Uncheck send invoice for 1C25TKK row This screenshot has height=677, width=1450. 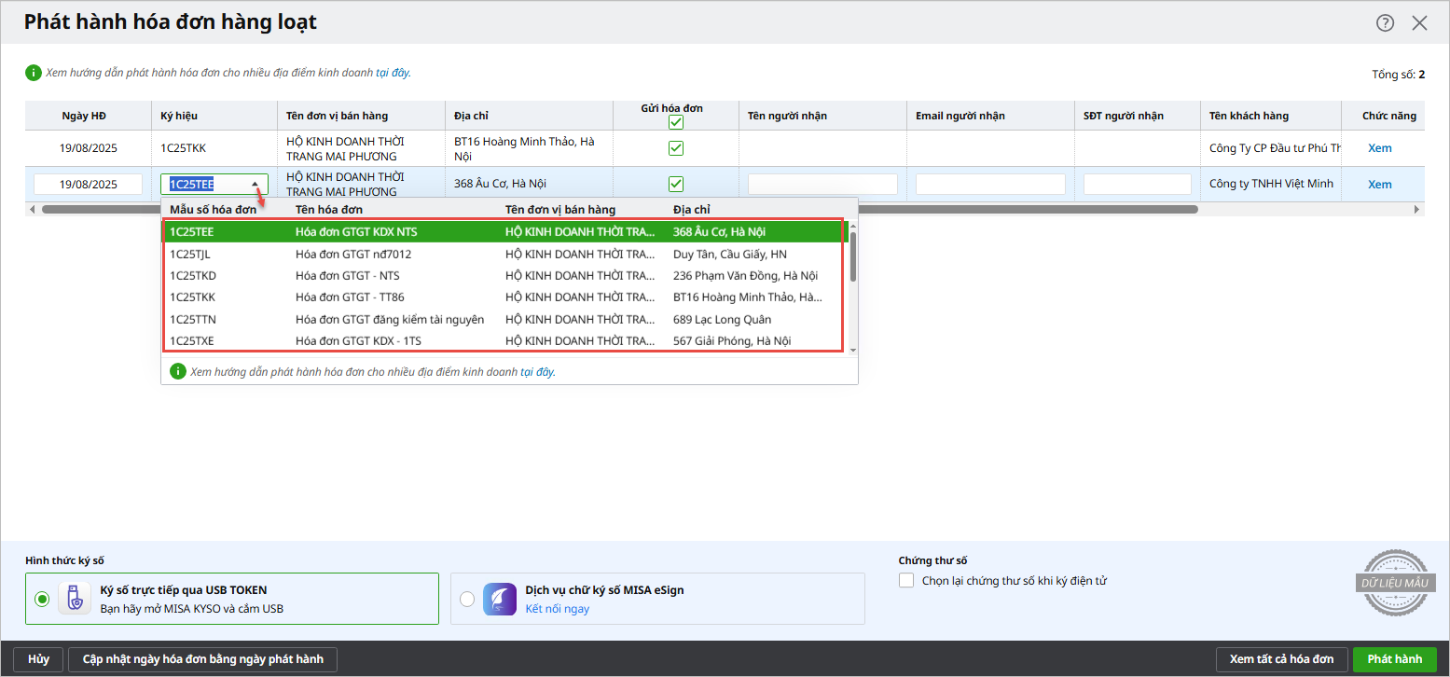676,148
